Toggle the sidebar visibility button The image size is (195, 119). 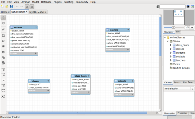[x=193, y=7]
